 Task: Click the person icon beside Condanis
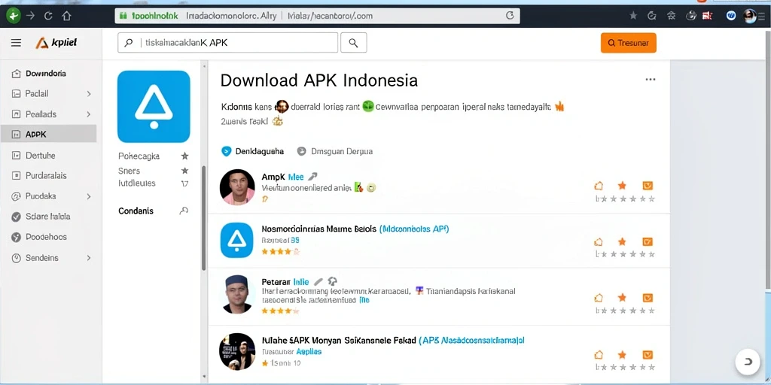(x=184, y=211)
